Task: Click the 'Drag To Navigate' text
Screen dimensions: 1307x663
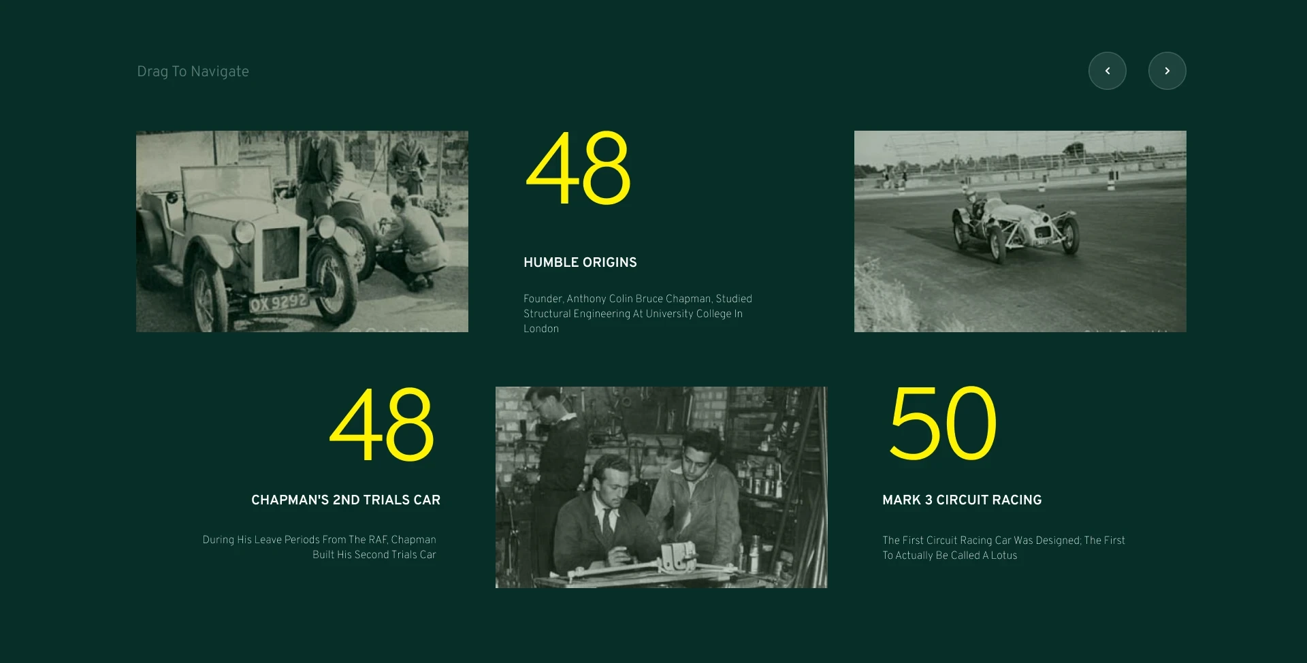Action: coord(193,71)
